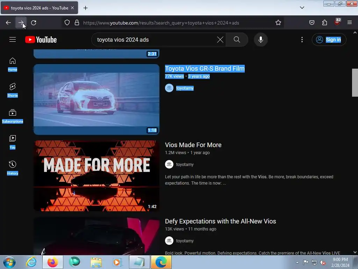358x269 pixels.
Task: Open Windows Media Player taskbar icon
Action: click(117, 262)
